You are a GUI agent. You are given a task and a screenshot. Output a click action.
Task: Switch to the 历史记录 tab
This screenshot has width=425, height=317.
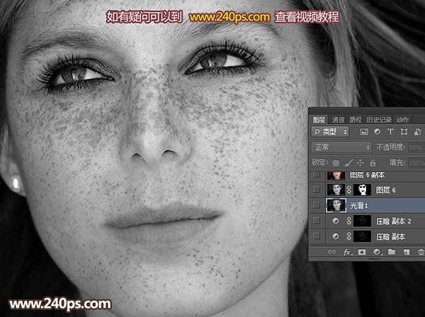(379, 120)
